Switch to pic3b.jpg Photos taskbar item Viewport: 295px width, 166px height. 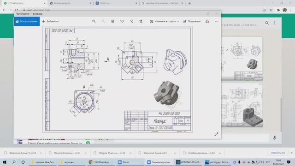[x=218, y=162]
